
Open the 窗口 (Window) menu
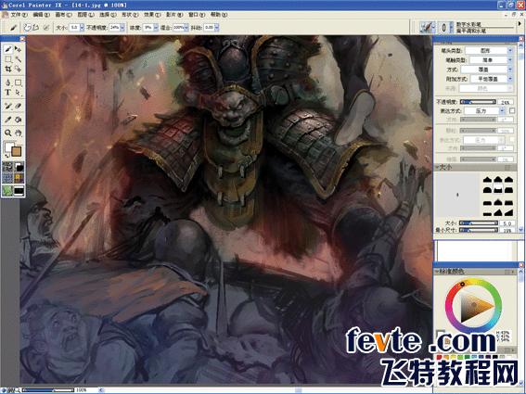point(197,15)
